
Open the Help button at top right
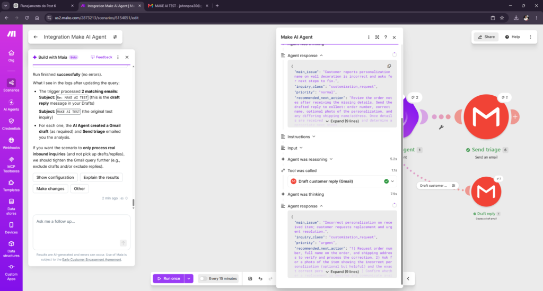click(x=513, y=37)
